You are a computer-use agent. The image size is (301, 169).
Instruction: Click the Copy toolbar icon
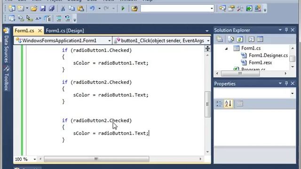[x=72, y=8]
